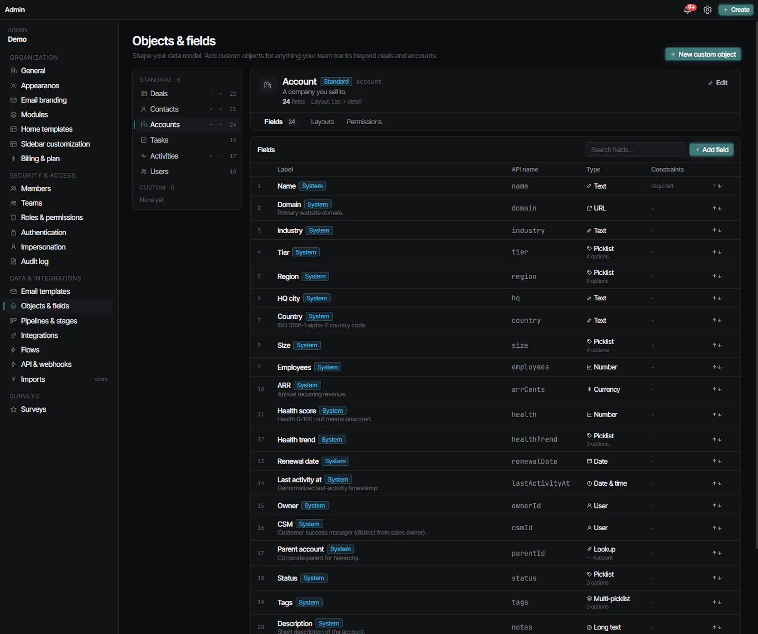
Task: Move the Region field down
Action: 720,276
